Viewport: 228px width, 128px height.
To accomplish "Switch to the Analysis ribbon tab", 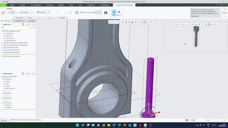I will point(22,5).
